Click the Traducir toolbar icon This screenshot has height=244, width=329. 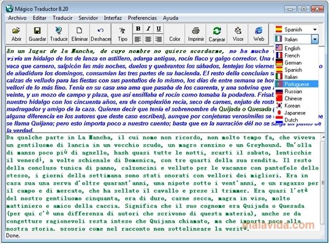[x=59, y=34]
